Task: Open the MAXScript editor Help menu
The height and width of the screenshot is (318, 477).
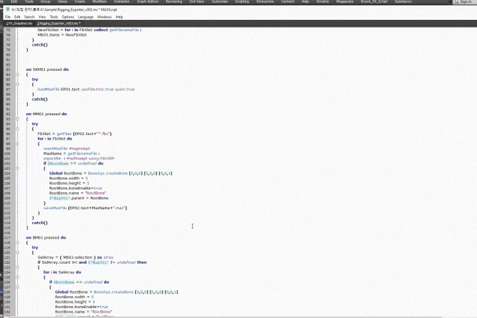Action: [119, 17]
